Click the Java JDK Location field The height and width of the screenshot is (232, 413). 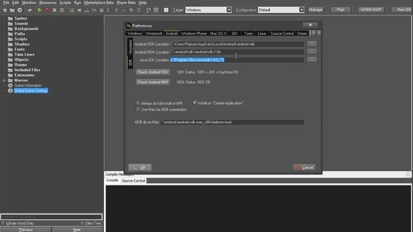coord(237,60)
